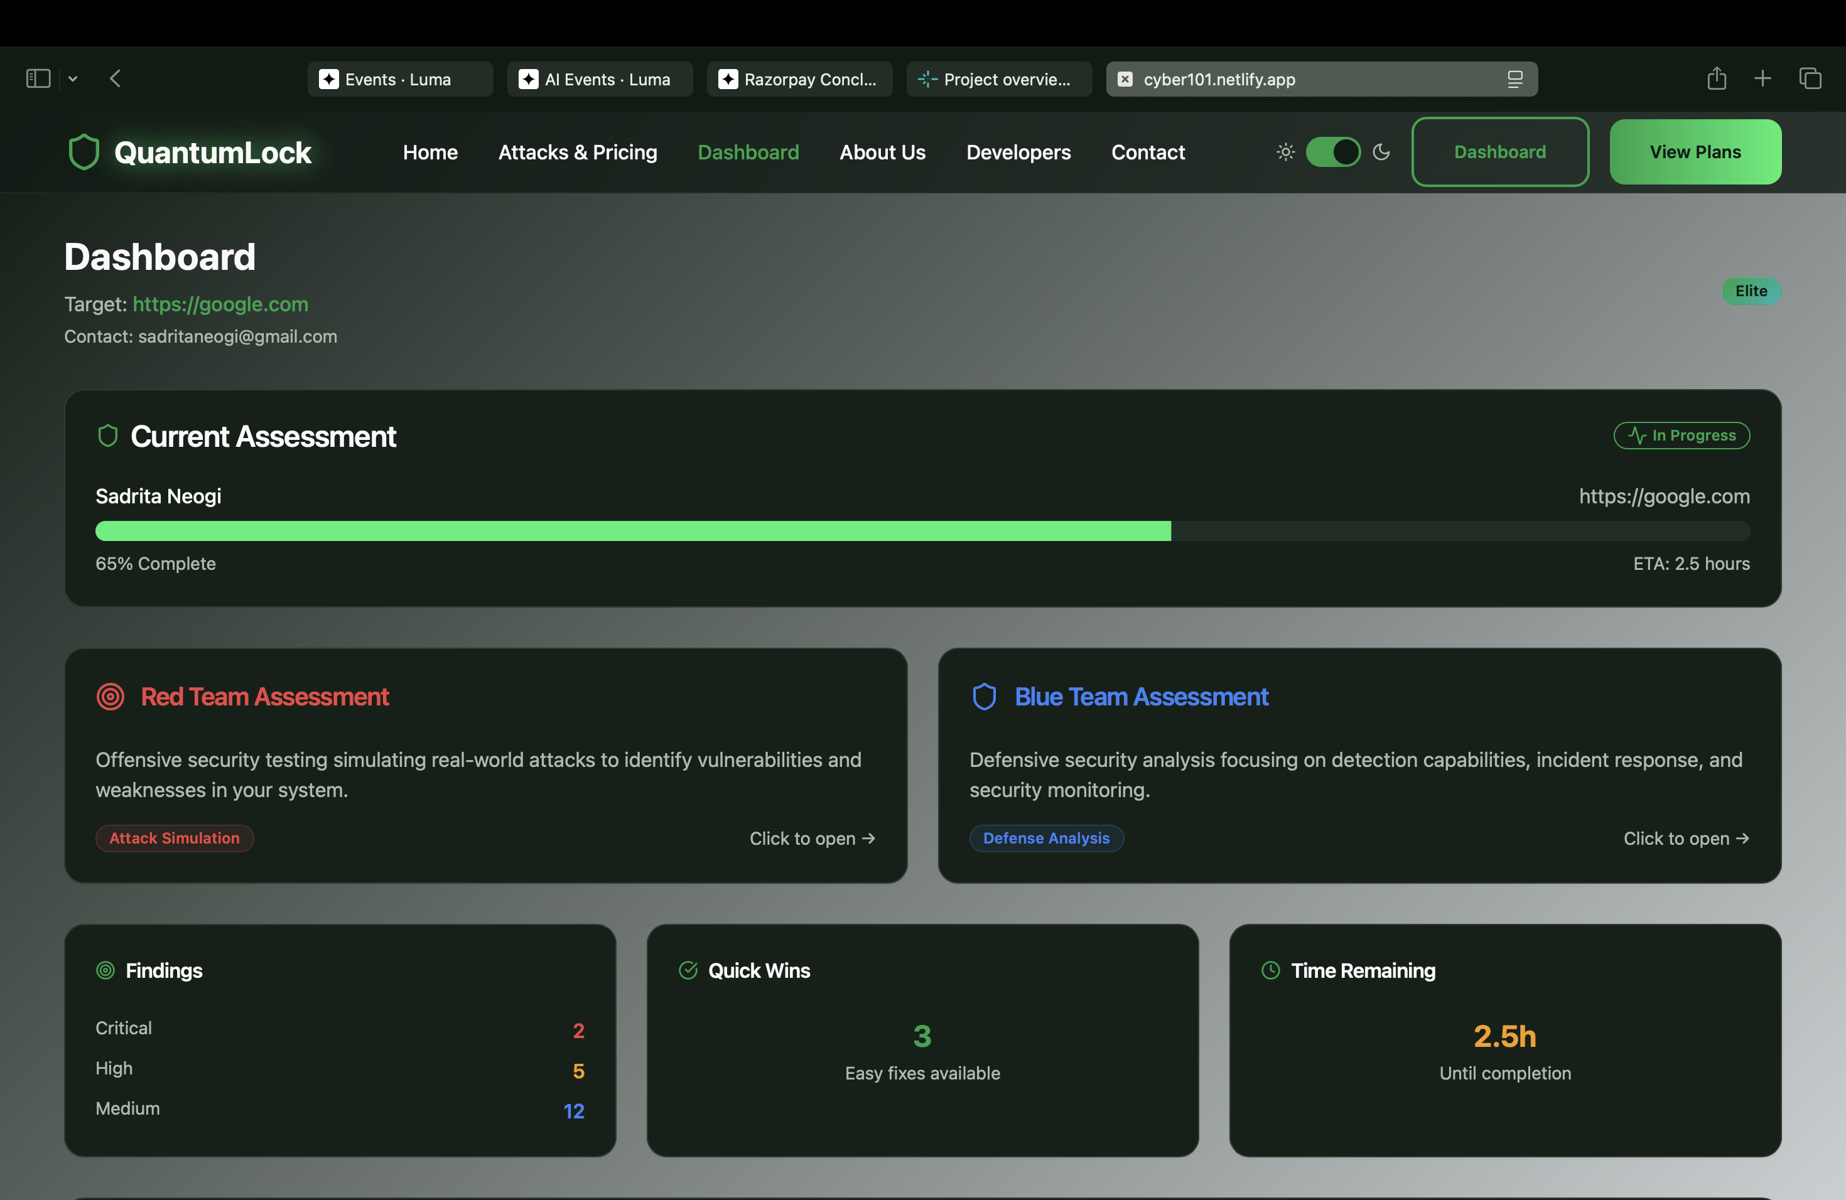Switch to Razorpay Concl... tab
Screen dimensions: 1846x1200
coord(800,79)
